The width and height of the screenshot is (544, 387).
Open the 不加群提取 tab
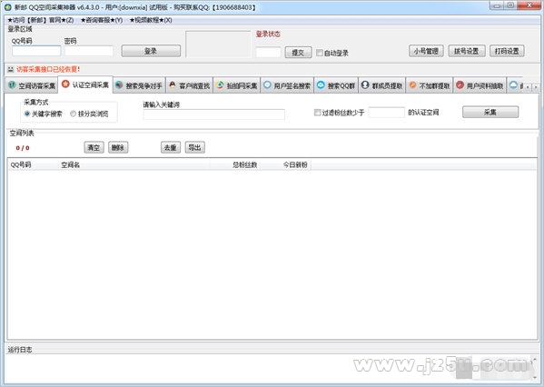430,85
